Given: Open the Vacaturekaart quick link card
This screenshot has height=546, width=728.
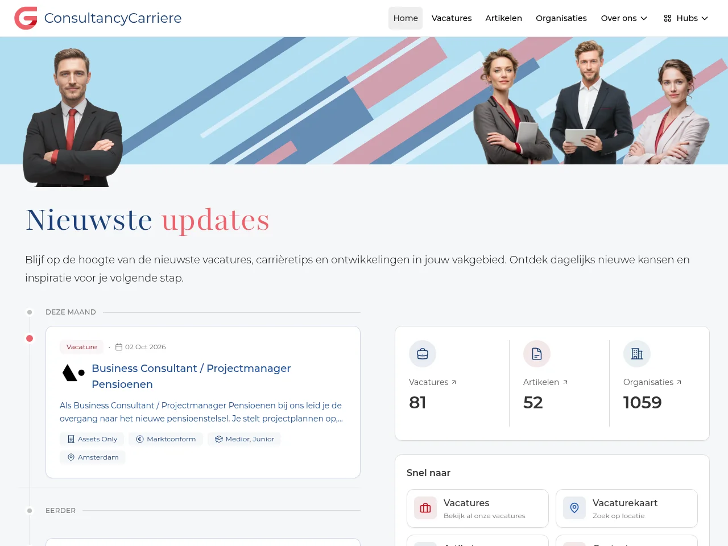Looking at the screenshot, I should (627, 508).
